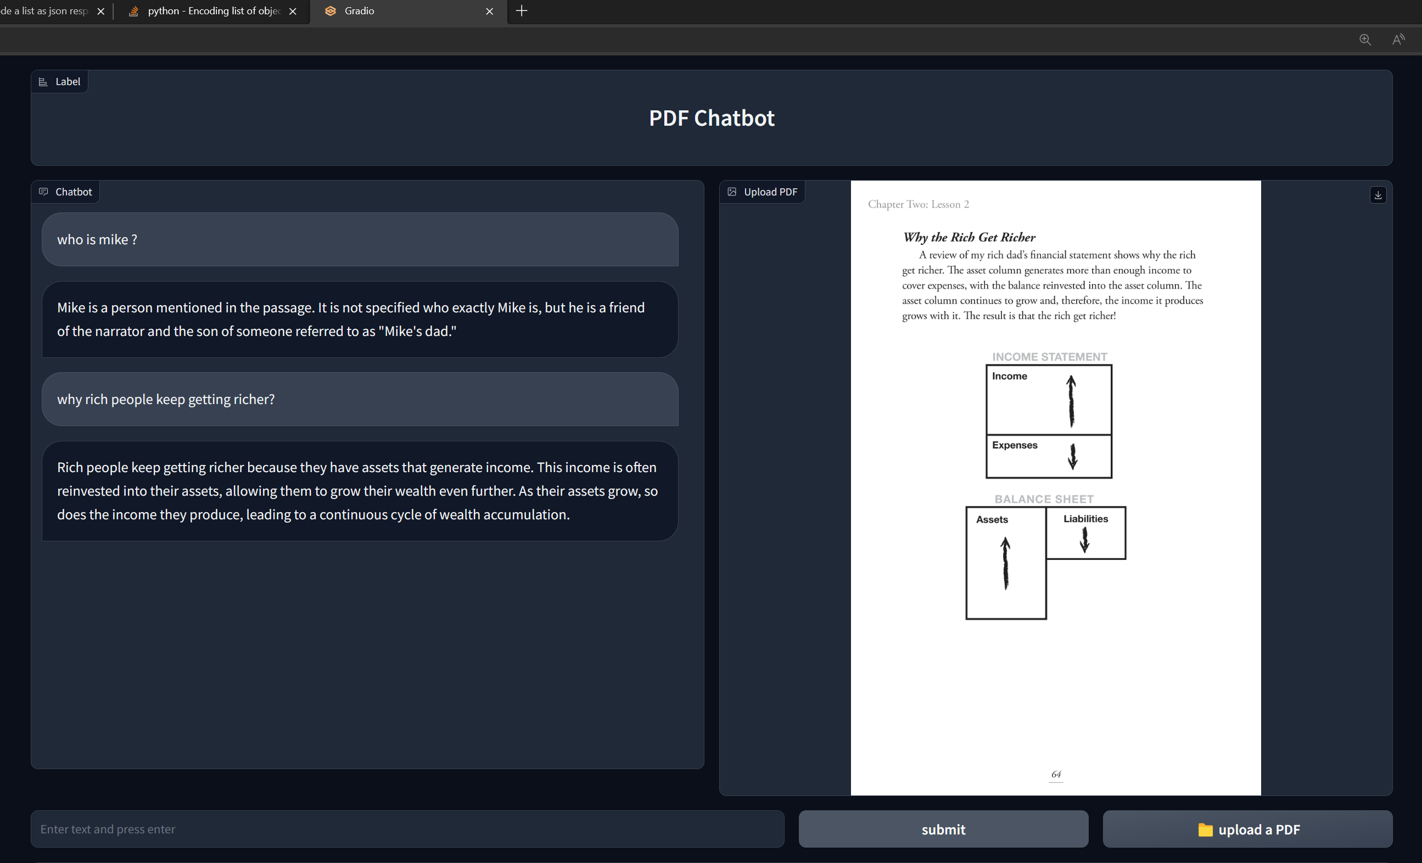
Task: Click the Assets label in the PDF diagram
Action: coord(992,519)
